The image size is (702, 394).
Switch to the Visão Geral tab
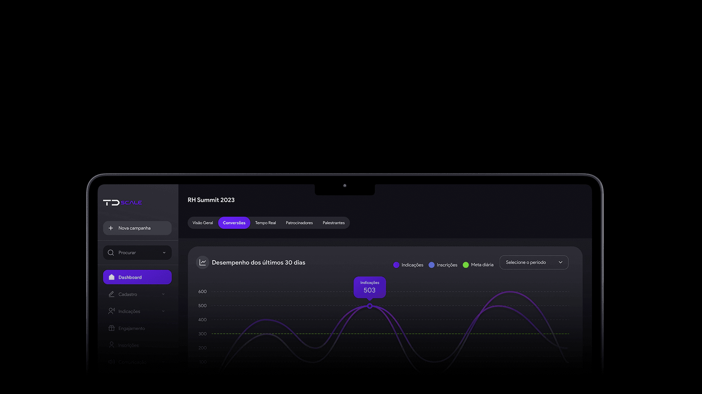coord(203,223)
